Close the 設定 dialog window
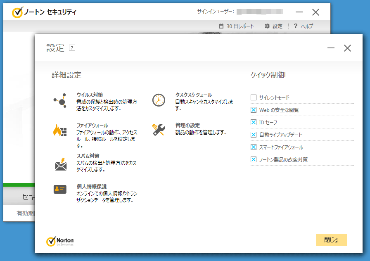This screenshot has height=261, width=370. (347, 48)
